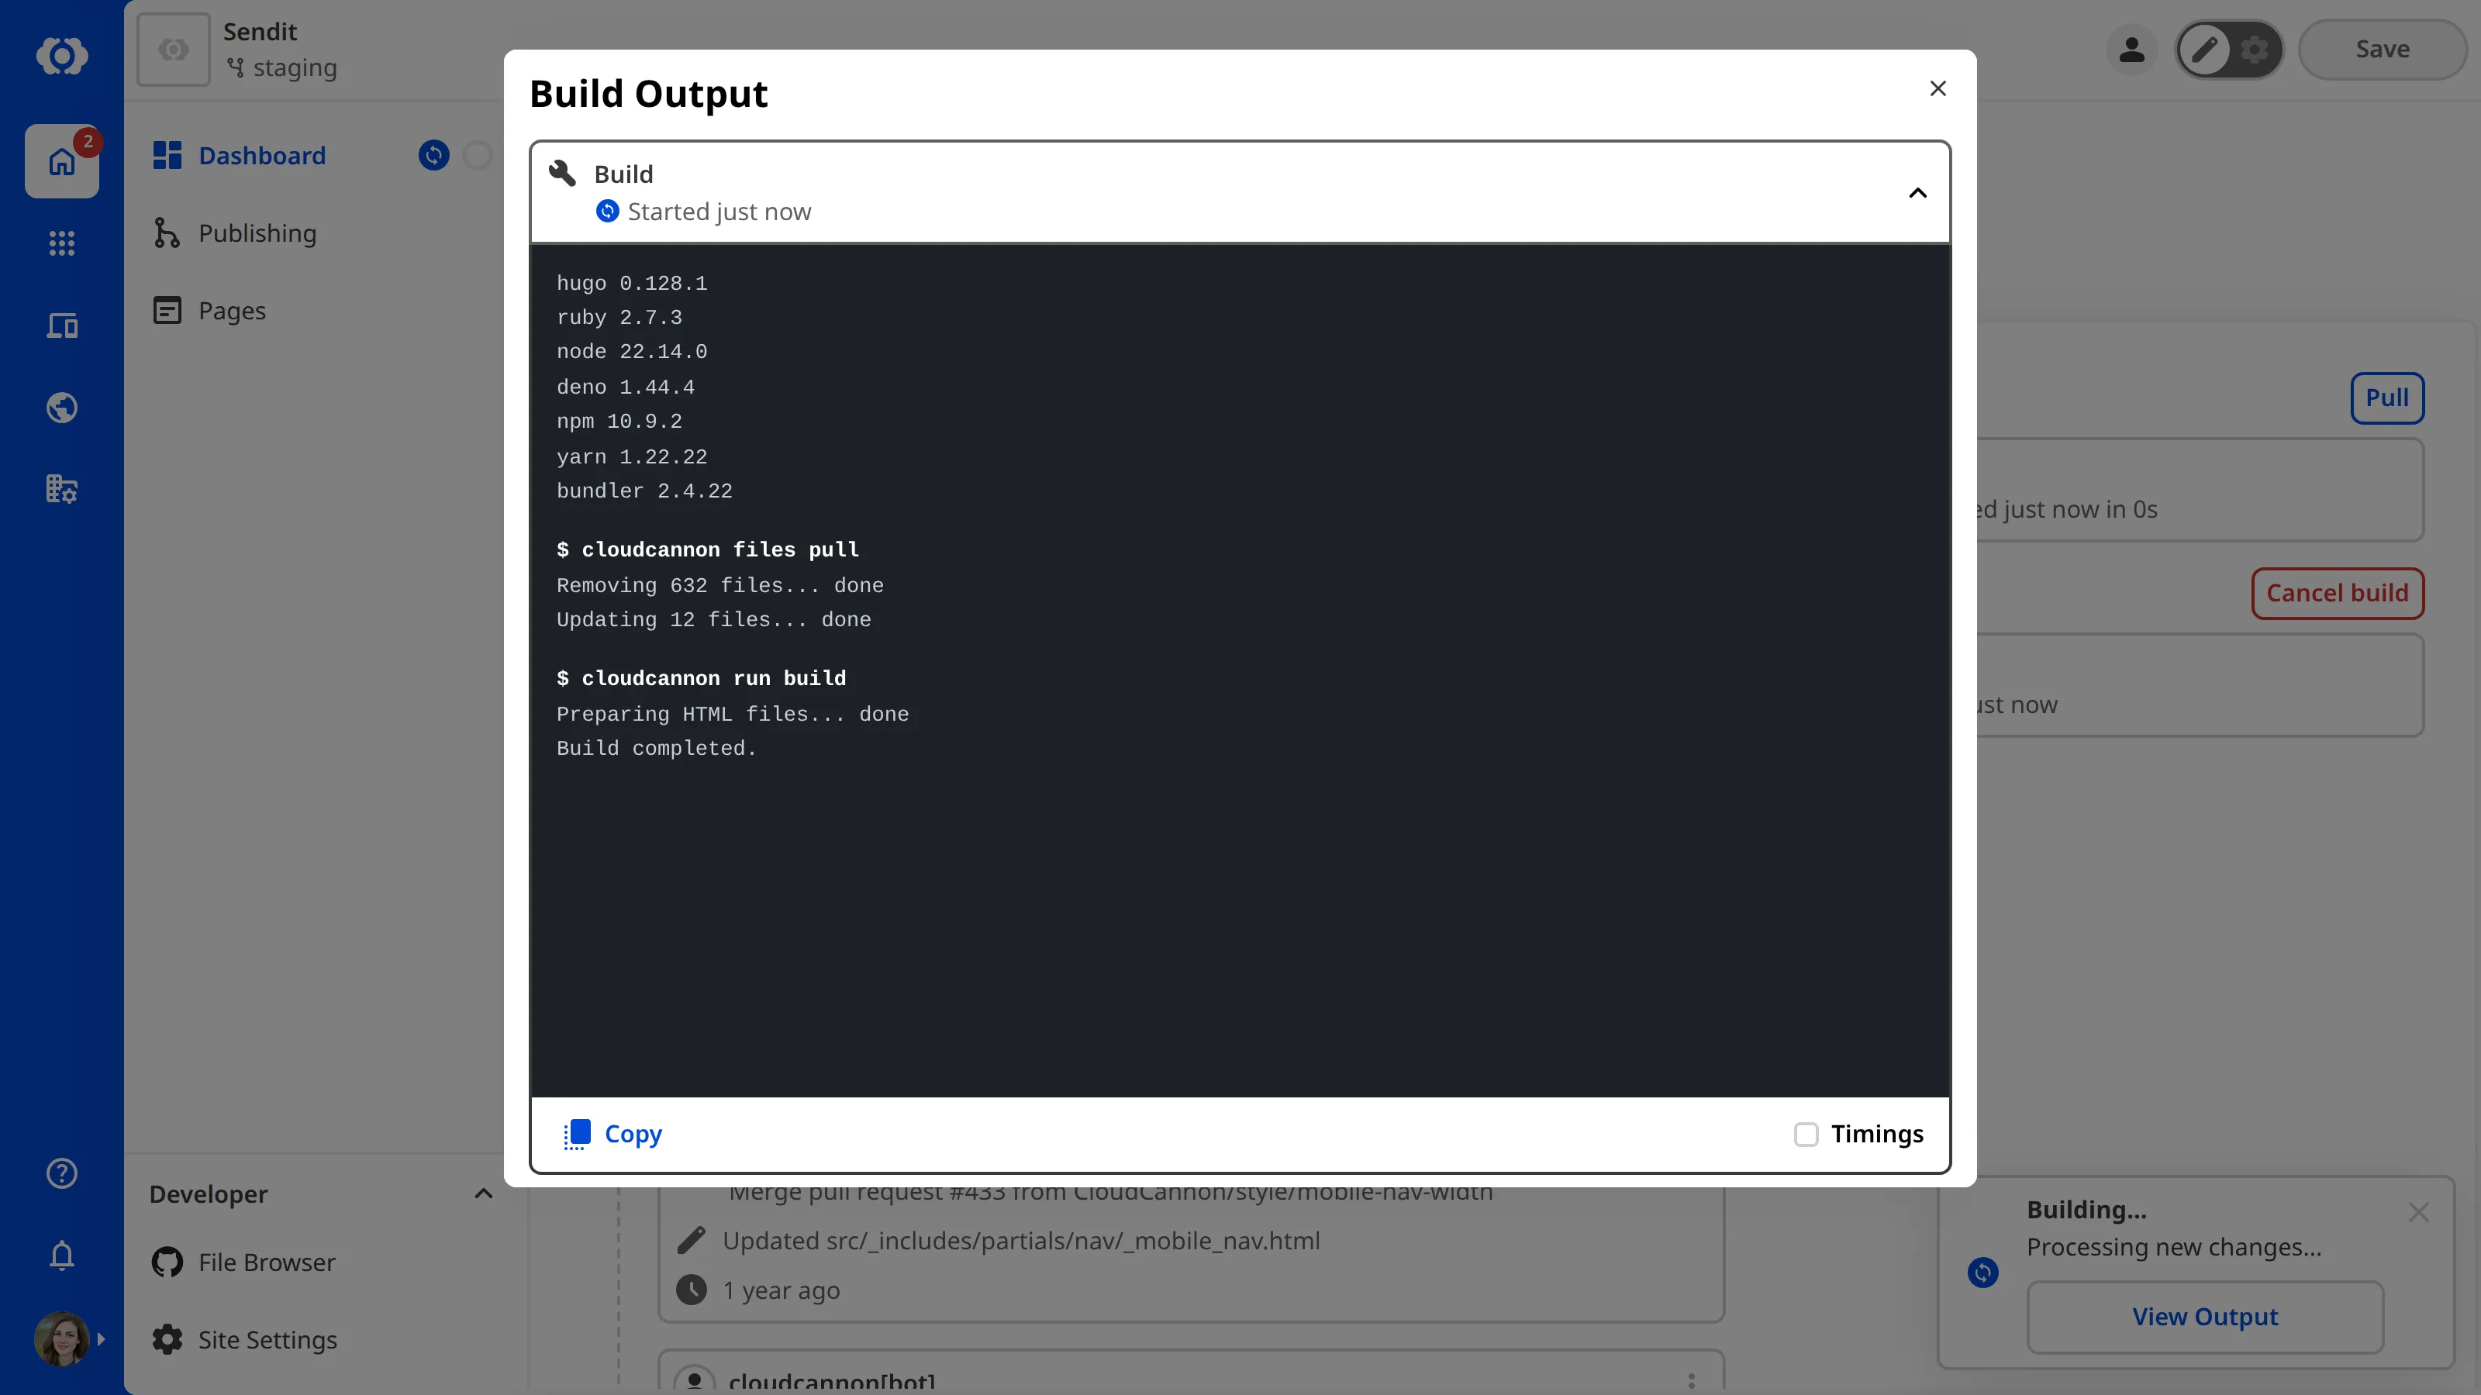2481x1395 pixels.
Task: Click the pencil icon beside Updated mobile_nav
Action: [691, 1240]
